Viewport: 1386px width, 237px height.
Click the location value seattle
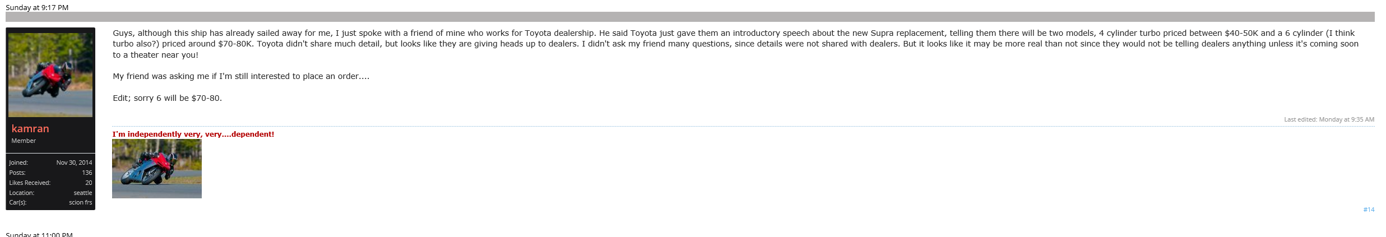pos(83,193)
